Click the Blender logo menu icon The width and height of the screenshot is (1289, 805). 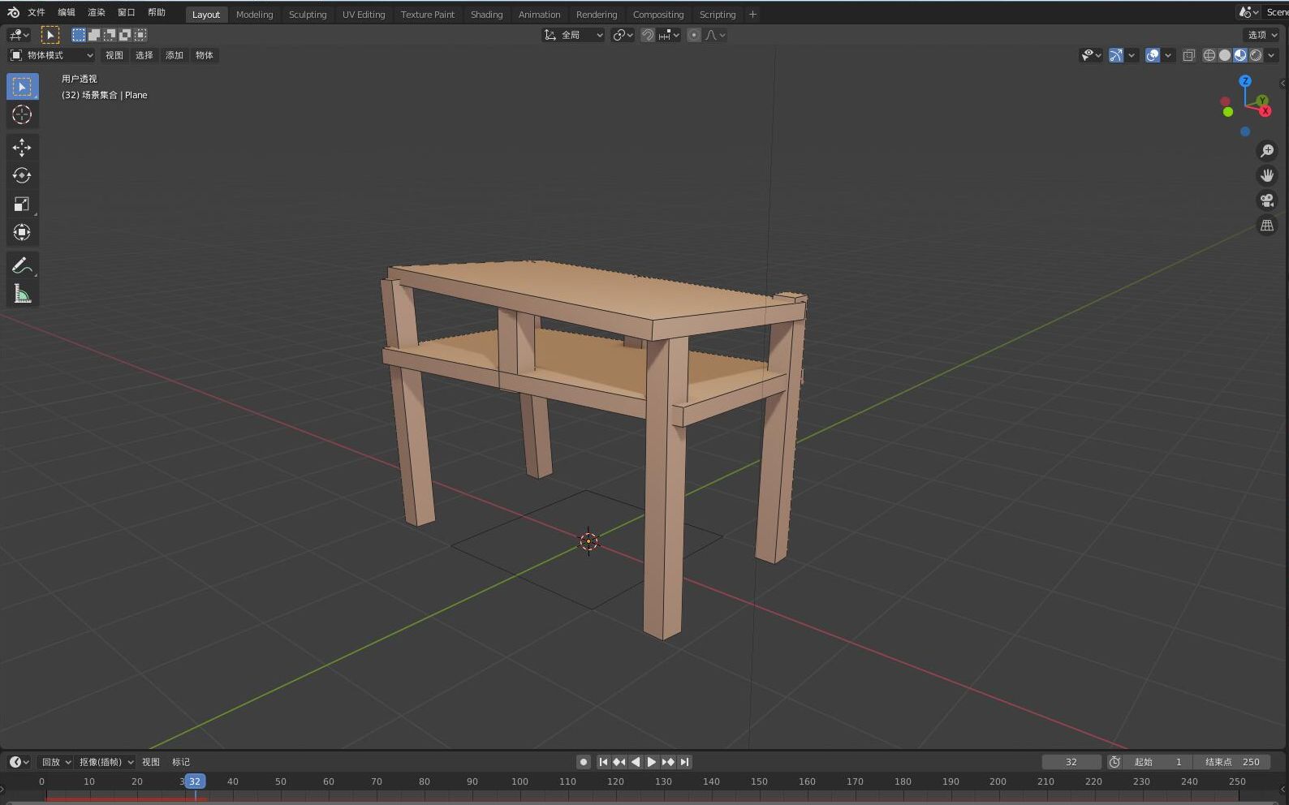[13, 12]
